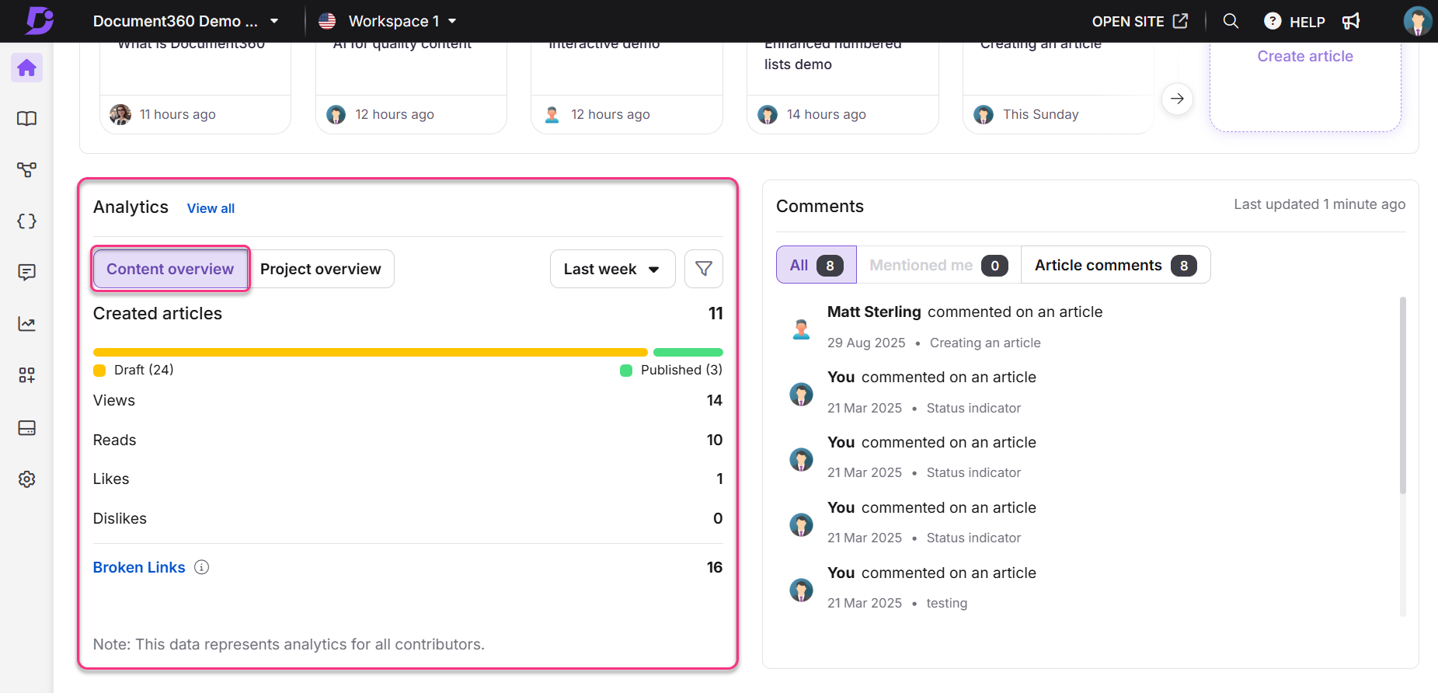Screen dimensions: 1438x693
Task: Open the Last week date range dropdown
Action: pyautogui.click(x=612, y=269)
